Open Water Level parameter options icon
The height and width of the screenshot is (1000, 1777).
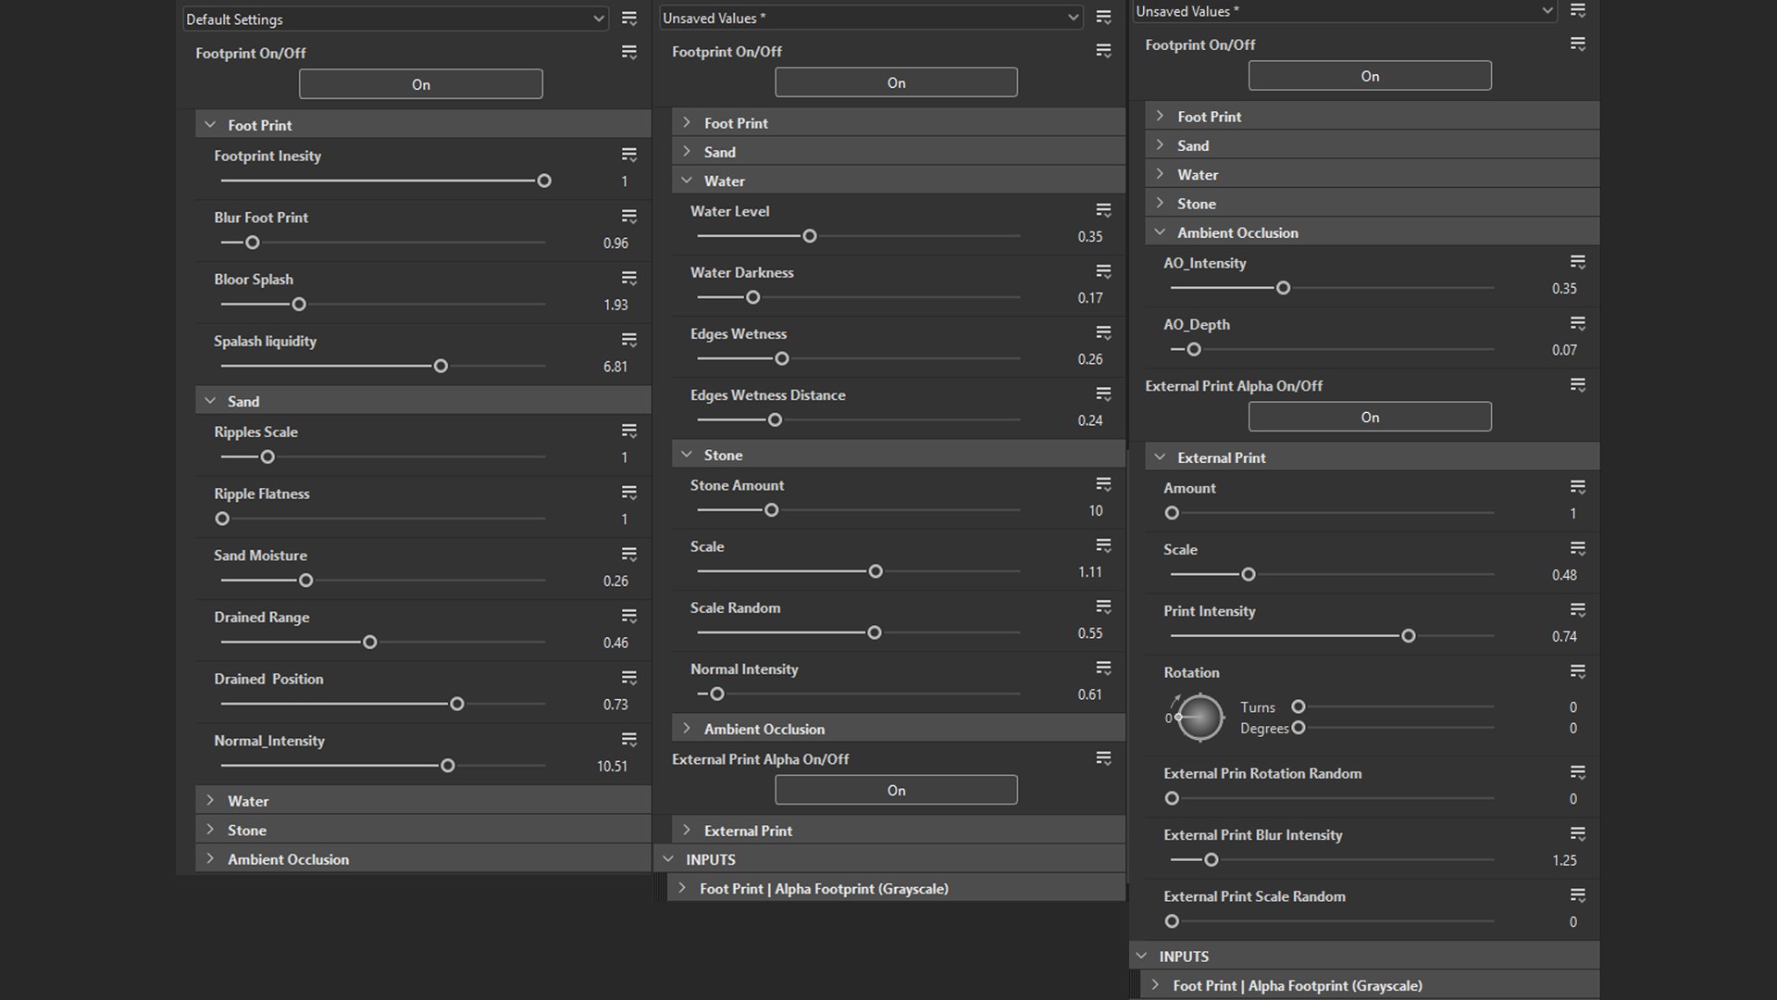[1103, 210]
